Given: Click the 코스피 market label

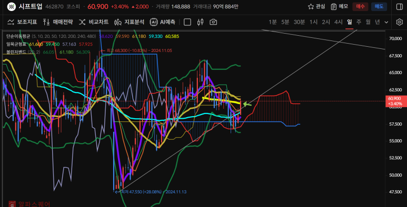Looking at the screenshot, I should tap(73, 7).
